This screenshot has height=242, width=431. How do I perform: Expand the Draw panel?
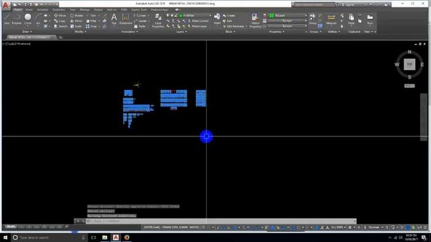(27, 32)
